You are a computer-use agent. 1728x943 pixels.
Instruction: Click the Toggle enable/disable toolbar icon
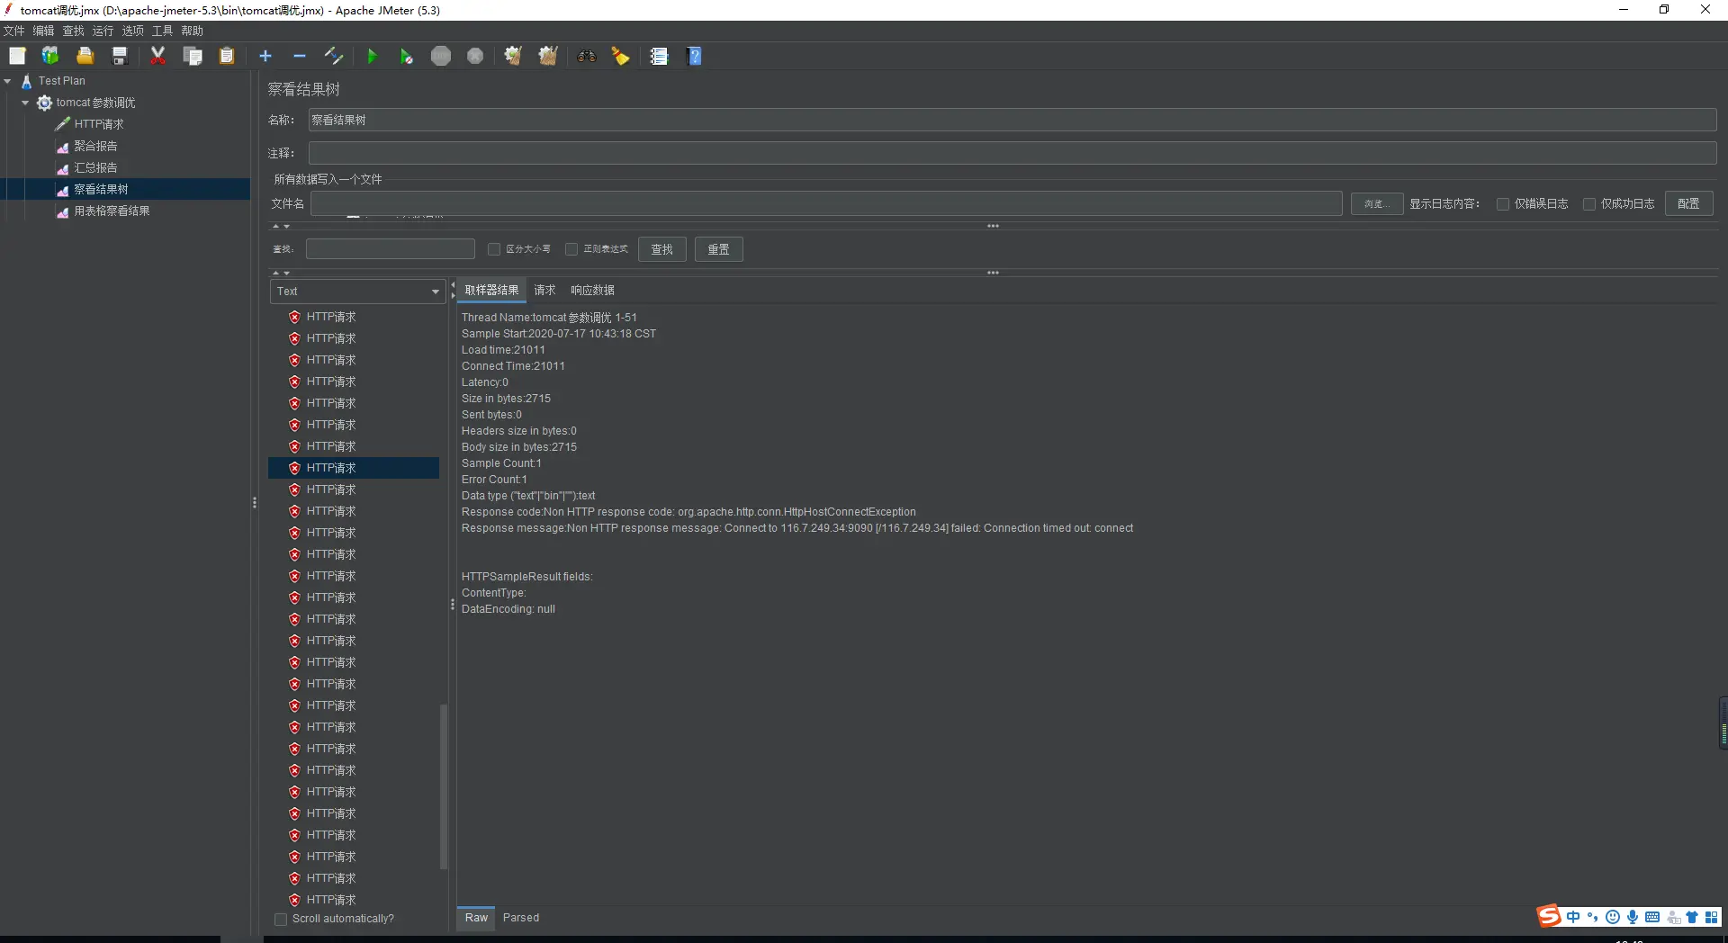click(334, 56)
